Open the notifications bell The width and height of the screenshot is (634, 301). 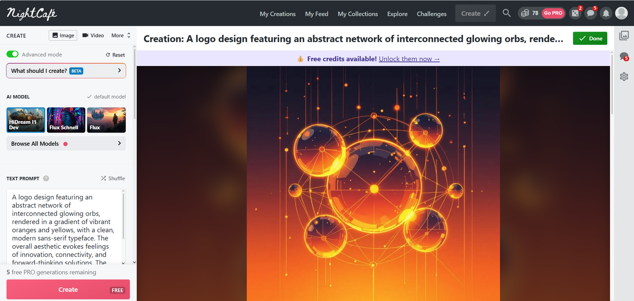tap(606, 13)
